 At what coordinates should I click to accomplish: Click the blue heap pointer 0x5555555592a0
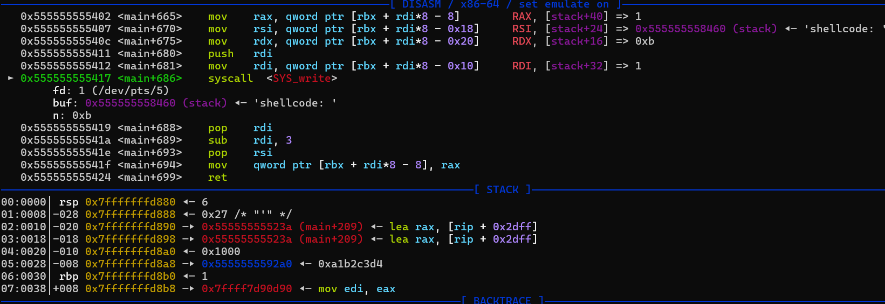pyautogui.click(x=246, y=264)
